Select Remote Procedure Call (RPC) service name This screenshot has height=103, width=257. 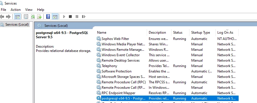(x=123, y=82)
